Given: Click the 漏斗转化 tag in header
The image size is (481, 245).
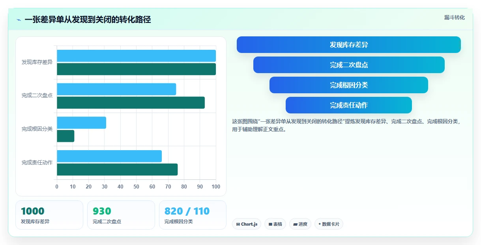Looking at the screenshot, I should coord(455,17).
